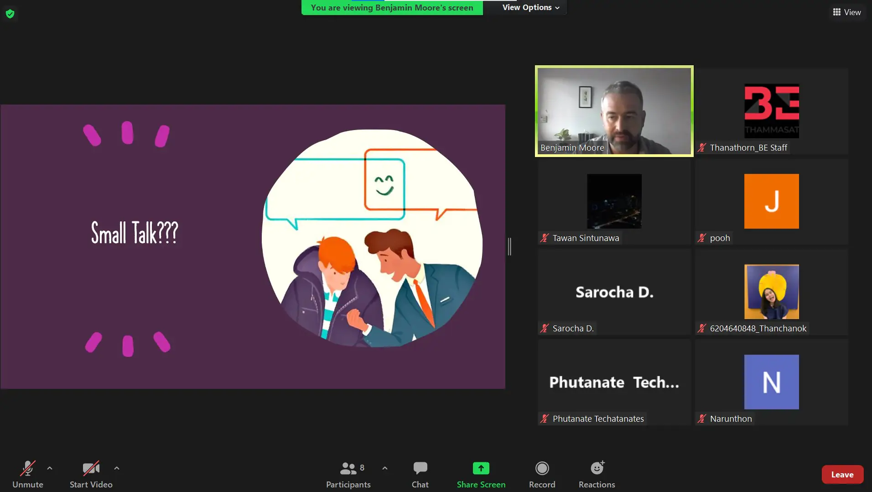Select Benjamin Moore's video tile
Image resolution: width=872 pixels, height=492 pixels.
tap(614, 111)
